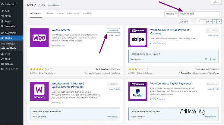Install the WooCommerce plugin now
This screenshot has width=224, height=125.
[x=113, y=30]
